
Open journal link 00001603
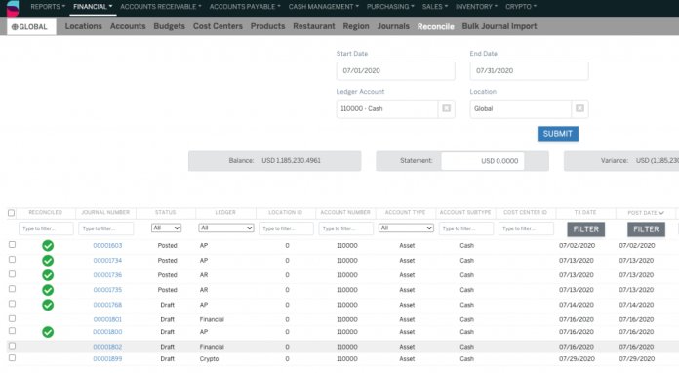pyautogui.click(x=107, y=246)
